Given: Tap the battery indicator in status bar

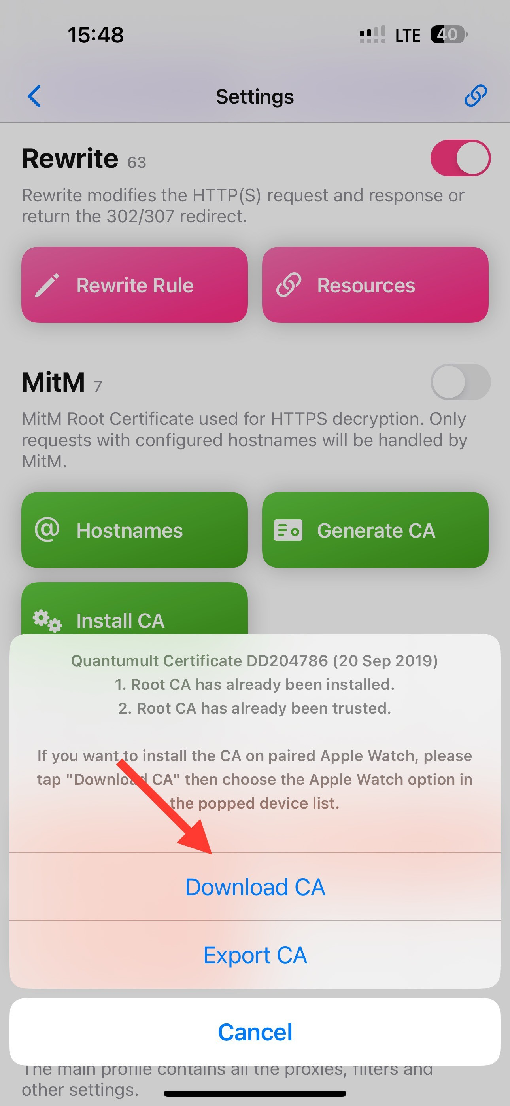Looking at the screenshot, I should (x=449, y=34).
